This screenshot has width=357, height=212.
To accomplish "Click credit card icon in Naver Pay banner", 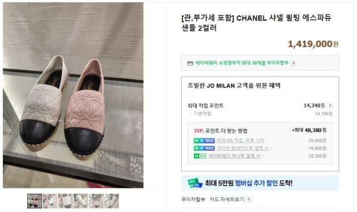I will 190,63.
